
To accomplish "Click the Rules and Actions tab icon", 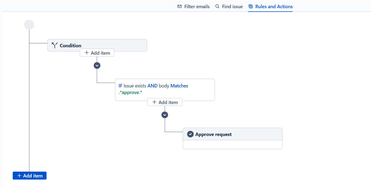I will coord(251,7).
